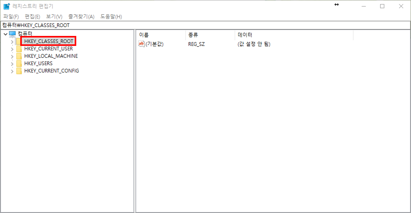Expand the HKEY_CLASSES_ROOT key
Screen dimensions: 411x213
(x=12, y=41)
